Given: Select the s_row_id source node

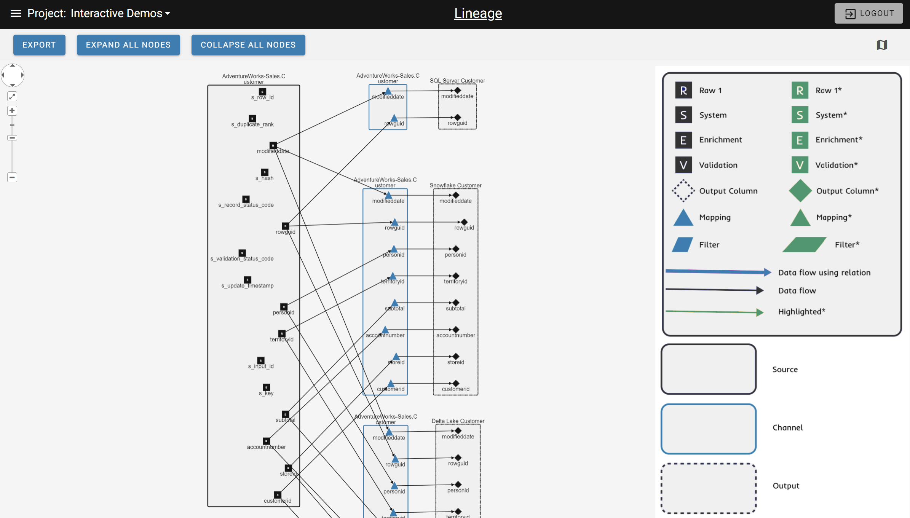Looking at the screenshot, I should (x=262, y=92).
